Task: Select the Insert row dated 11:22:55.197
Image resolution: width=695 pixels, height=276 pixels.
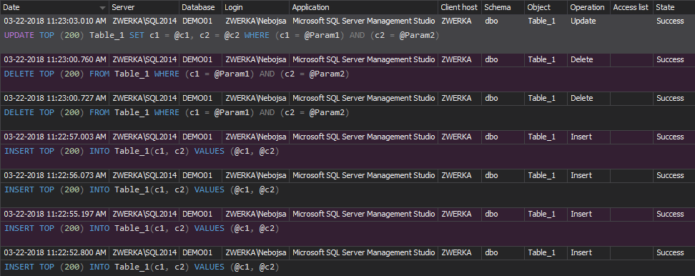Action: point(347,214)
